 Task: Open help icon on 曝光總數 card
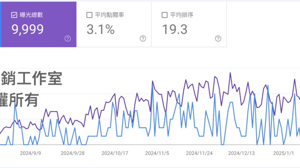tap(67, 39)
